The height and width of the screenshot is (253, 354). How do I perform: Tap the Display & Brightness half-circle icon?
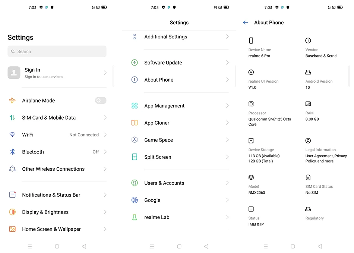pos(12,212)
